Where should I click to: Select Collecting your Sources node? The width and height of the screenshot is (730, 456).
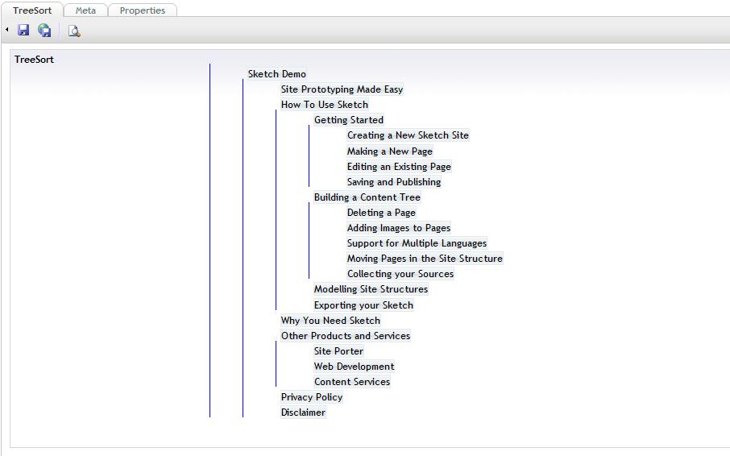click(400, 274)
